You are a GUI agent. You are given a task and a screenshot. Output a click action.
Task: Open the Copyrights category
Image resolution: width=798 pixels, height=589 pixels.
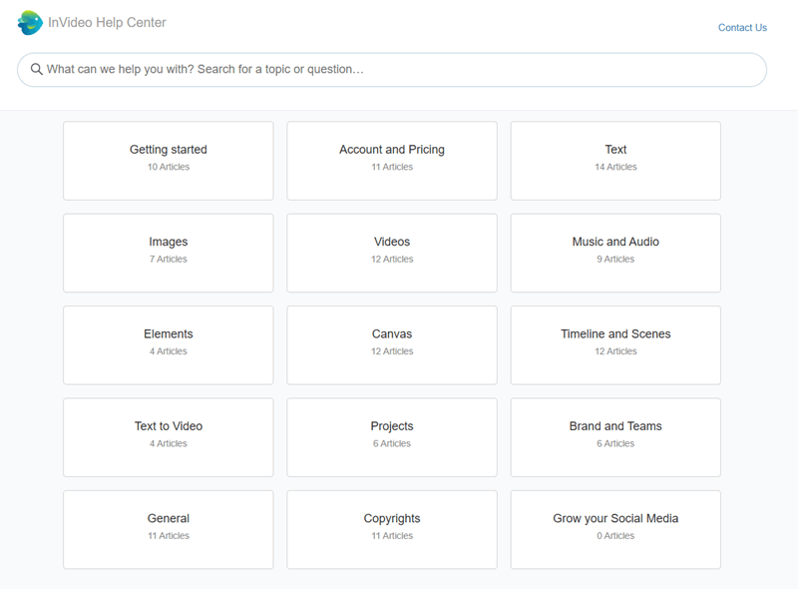pyautogui.click(x=392, y=529)
